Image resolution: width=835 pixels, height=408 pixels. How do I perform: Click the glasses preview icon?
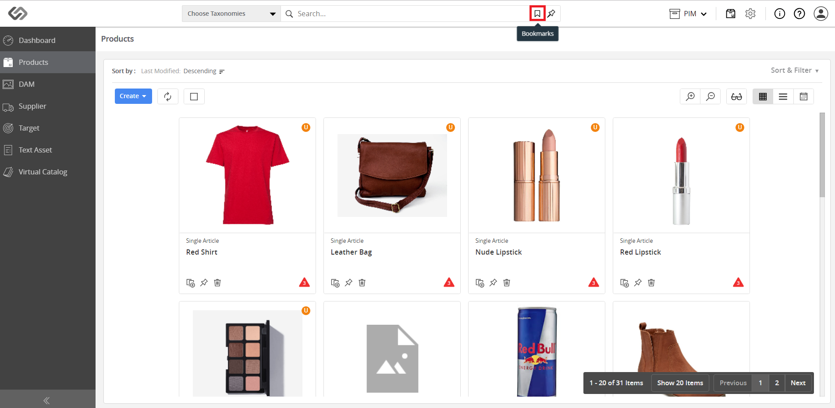click(737, 96)
